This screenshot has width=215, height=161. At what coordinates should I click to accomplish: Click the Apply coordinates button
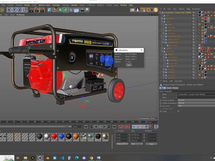(151, 144)
